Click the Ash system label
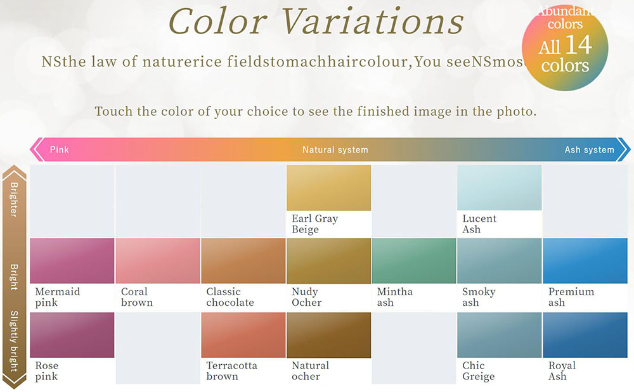Image resolution: width=634 pixels, height=392 pixels. (589, 150)
